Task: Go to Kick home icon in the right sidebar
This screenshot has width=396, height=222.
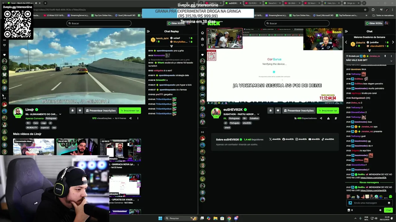Action: (202, 33)
